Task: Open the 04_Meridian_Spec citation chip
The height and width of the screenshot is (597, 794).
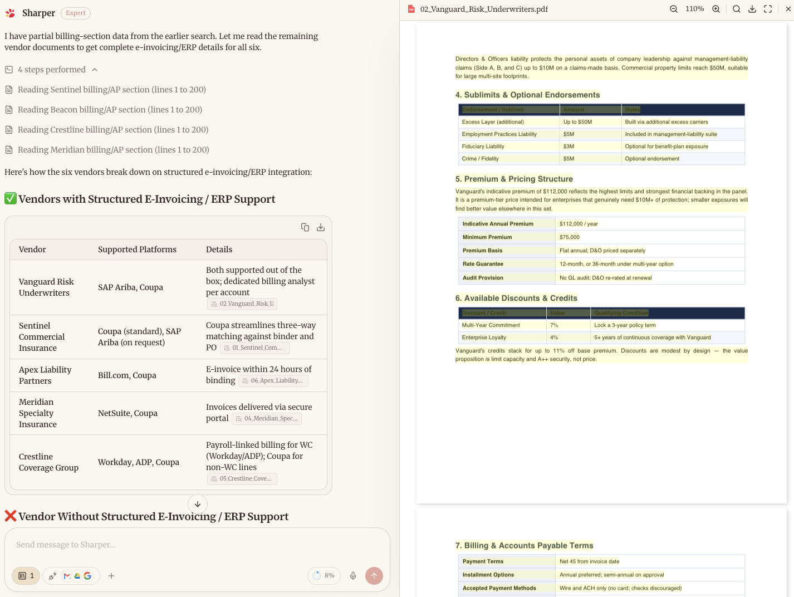Action: pos(267,418)
